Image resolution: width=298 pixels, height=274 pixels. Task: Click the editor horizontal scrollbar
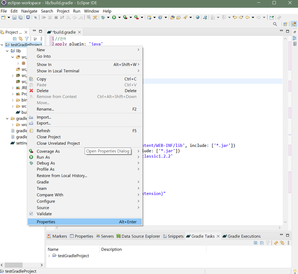click(168, 228)
